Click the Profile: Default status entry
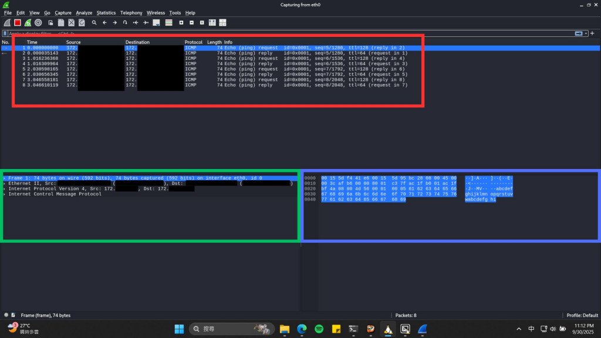 point(582,315)
